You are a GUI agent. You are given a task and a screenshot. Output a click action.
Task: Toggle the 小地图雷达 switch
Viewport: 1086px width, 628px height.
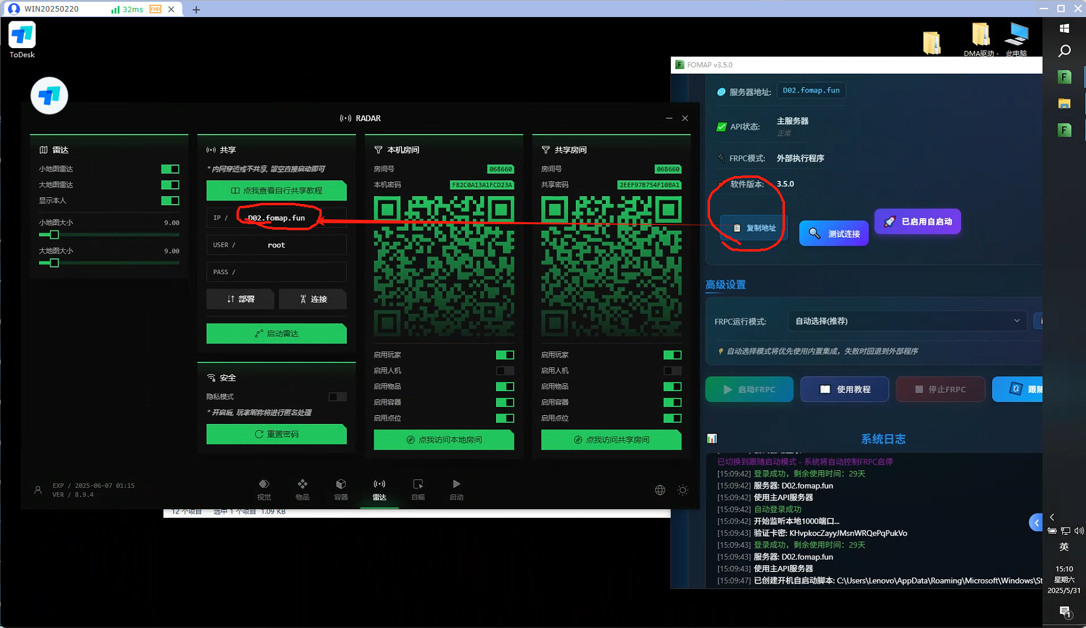(x=170, y=169)
